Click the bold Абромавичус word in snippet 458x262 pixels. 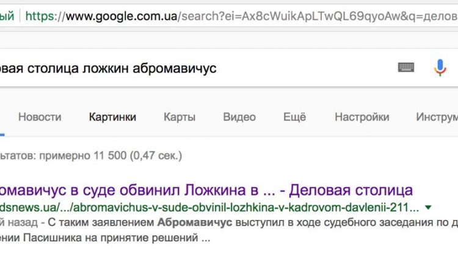pos(195,222)
